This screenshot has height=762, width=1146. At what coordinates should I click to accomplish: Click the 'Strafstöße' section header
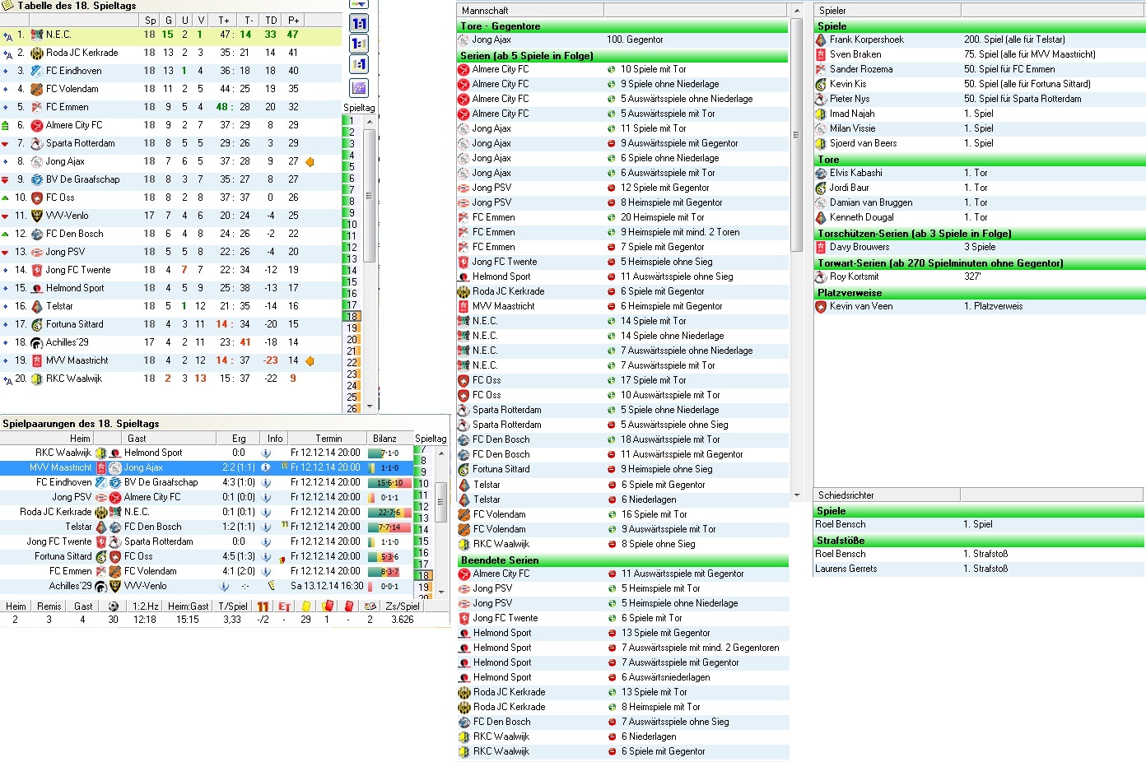978,541
